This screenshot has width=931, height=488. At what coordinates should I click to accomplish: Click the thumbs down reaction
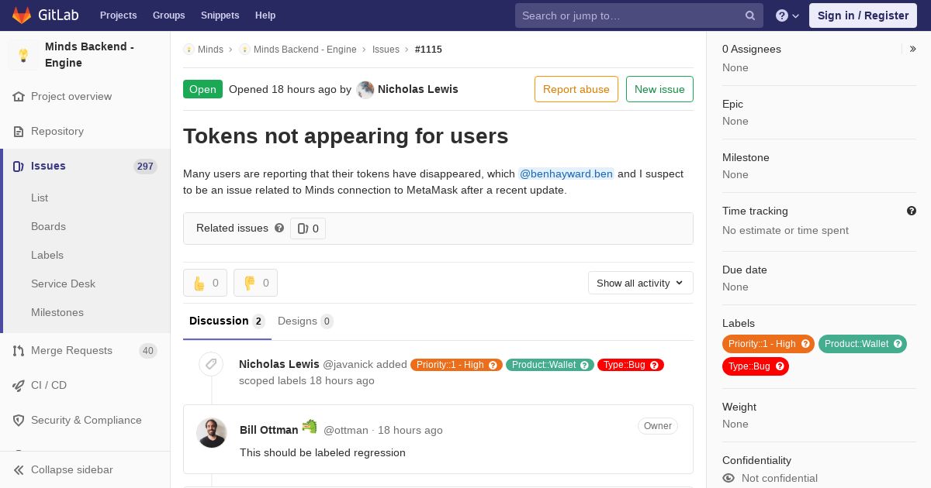click(x=255, y=283)
